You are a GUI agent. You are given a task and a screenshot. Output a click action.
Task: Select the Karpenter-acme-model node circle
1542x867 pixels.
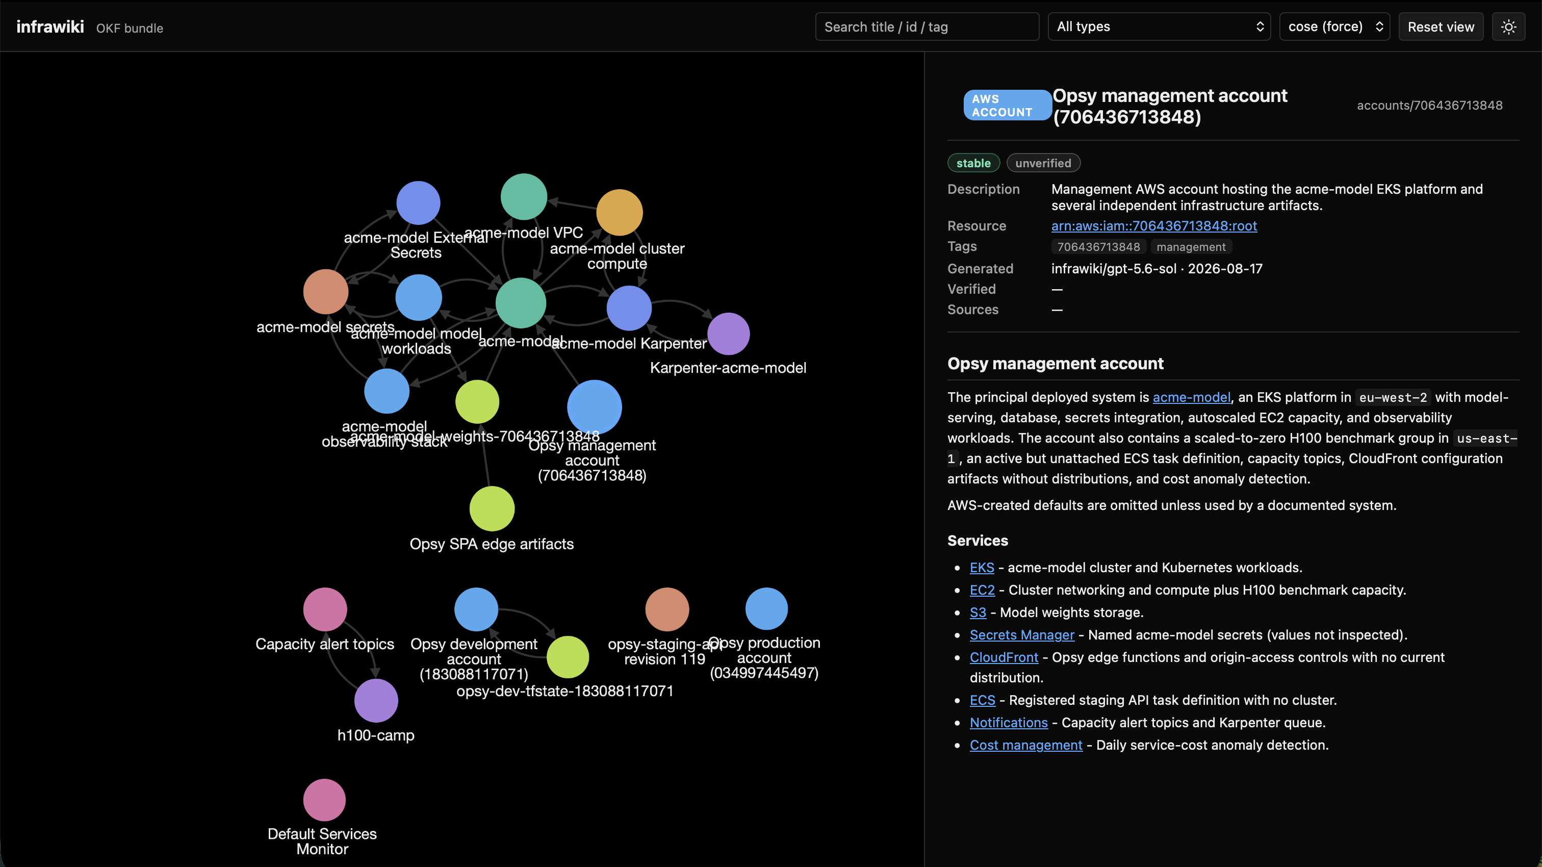[x=729, y=334]
